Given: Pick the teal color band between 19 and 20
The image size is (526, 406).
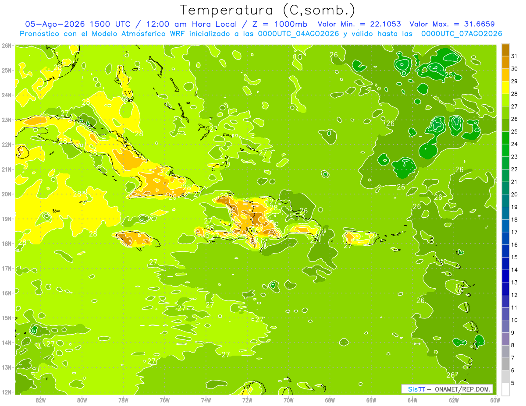Looking at the screenshot, I should (505, 201).
